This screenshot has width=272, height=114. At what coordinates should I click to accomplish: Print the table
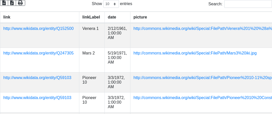tap(20, 3)
